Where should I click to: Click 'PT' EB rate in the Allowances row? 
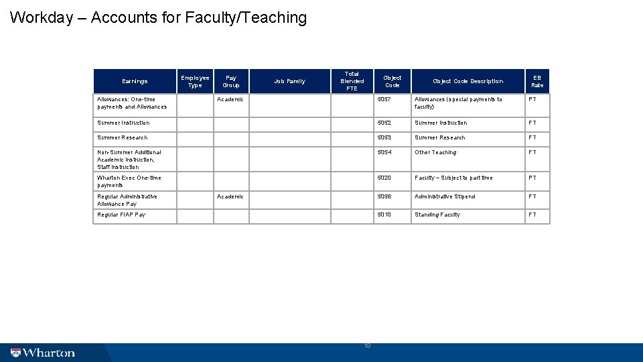click(x=532, y=99)
